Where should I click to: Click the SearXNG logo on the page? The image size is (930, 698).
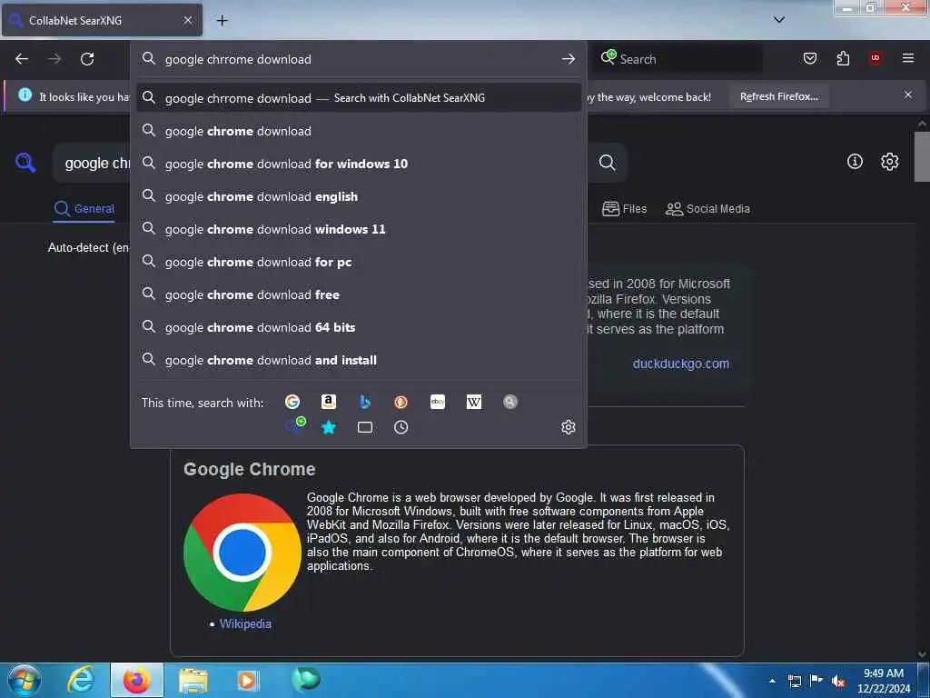click(x=25, y=162)
